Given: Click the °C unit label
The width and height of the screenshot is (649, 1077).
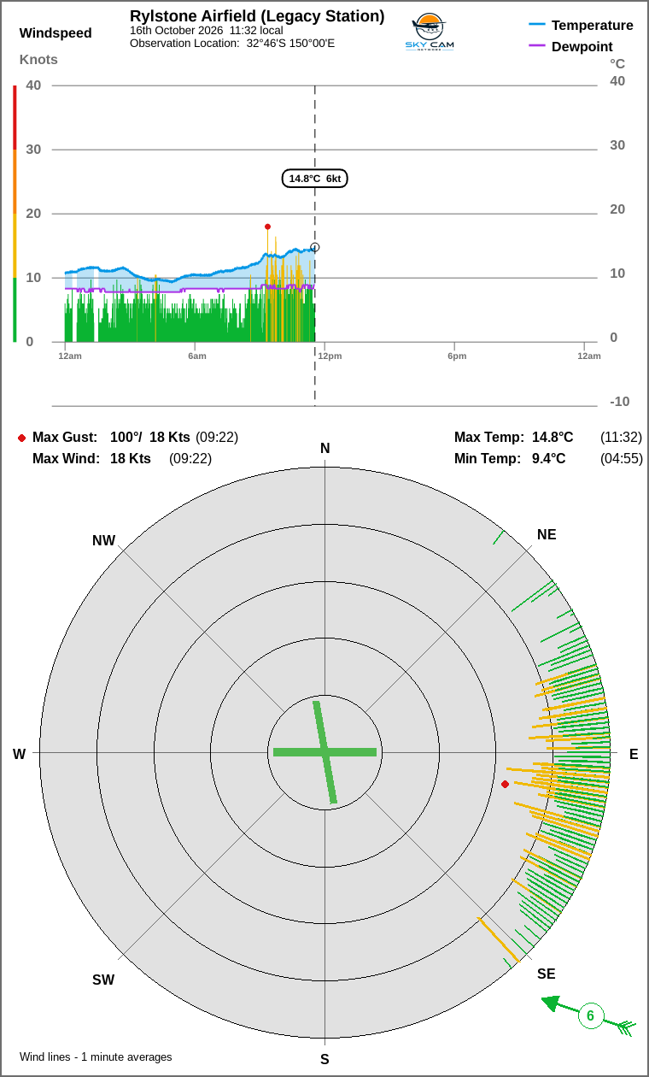Looking at the screenshot, I should coord(617,63).
